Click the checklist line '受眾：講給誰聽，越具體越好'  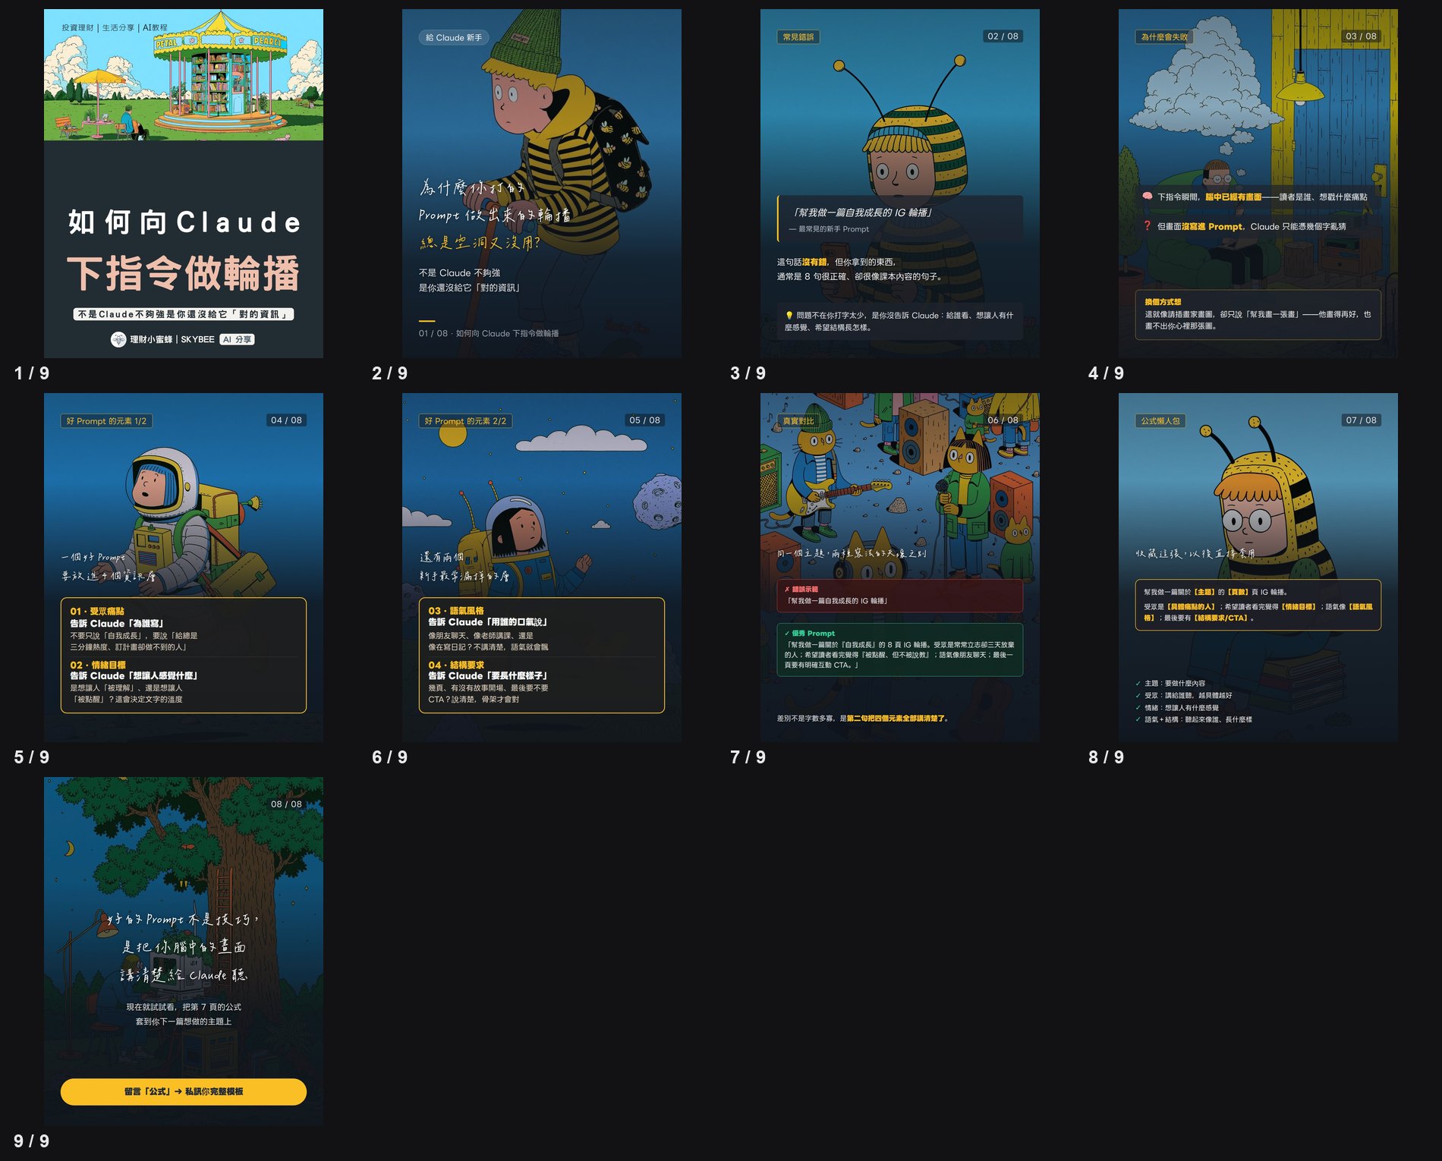tap(1189, 695)
